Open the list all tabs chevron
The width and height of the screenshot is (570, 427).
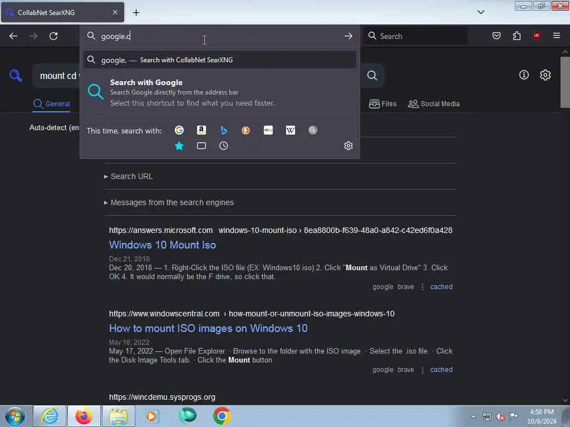tap(481, 12)
